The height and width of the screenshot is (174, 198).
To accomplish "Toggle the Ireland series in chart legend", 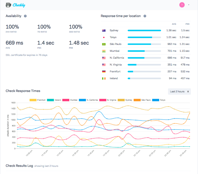I will (54, 100).
